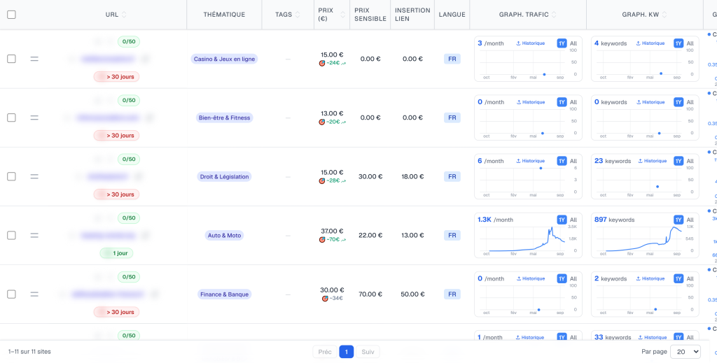Viewport: 717px width, 363px height.
Task: Click the target icon next to ~28€
Action: click(x=322, y=181)
